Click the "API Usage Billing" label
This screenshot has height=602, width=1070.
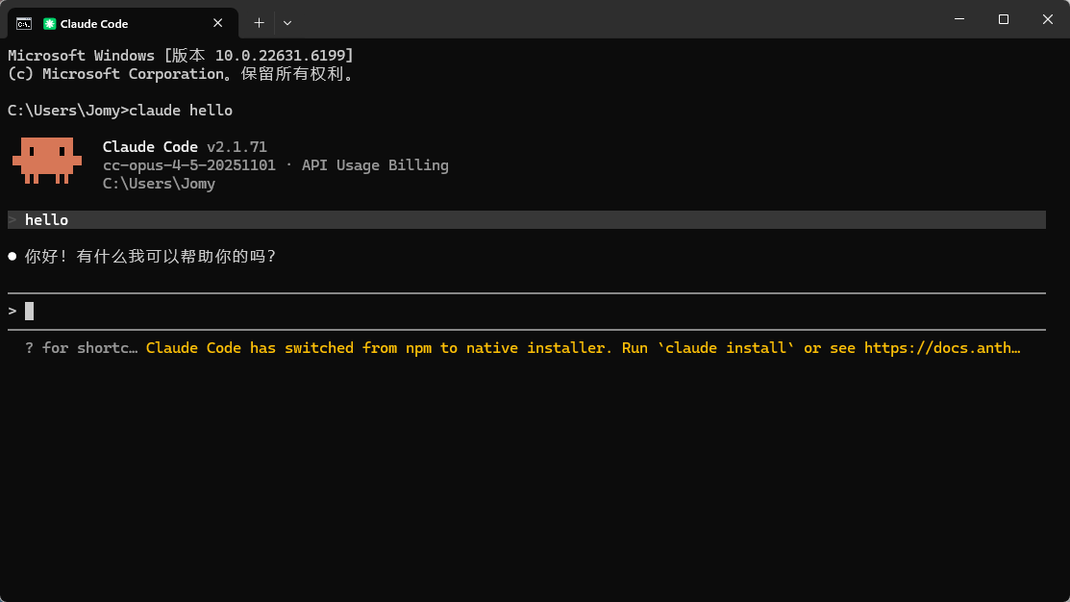375,165
